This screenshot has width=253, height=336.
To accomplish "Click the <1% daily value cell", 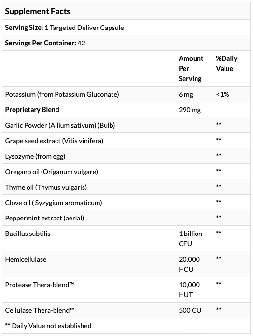I will click(223, 94).
